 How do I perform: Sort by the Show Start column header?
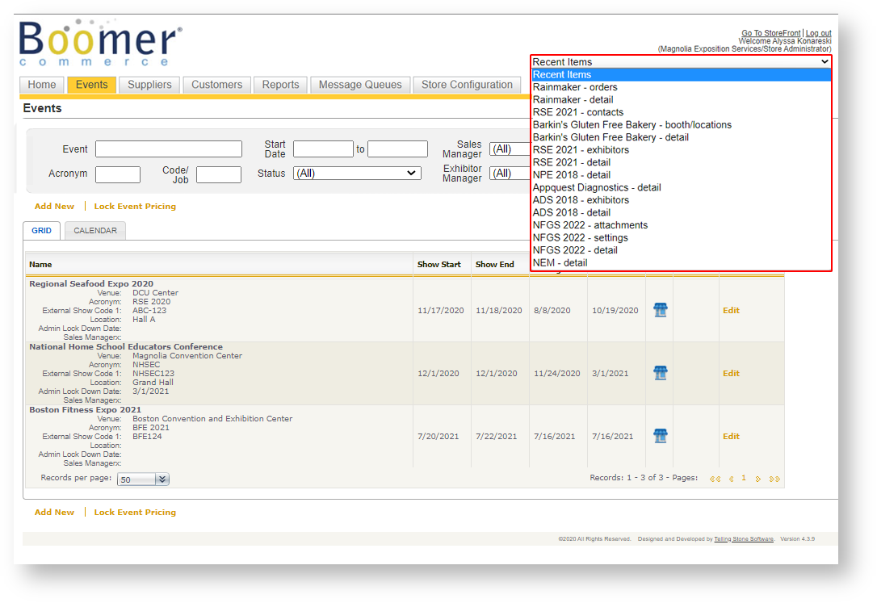coord(439,264)
